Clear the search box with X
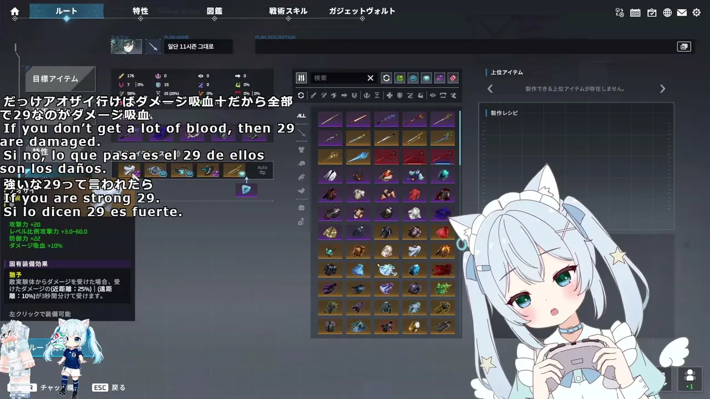Image resolution: width=710 pixels, height=399 pixels. [x=371, y=78]
